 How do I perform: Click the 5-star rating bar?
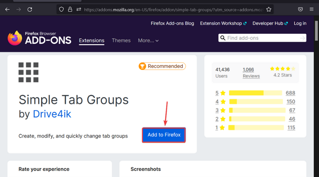[x=256, y=93]
